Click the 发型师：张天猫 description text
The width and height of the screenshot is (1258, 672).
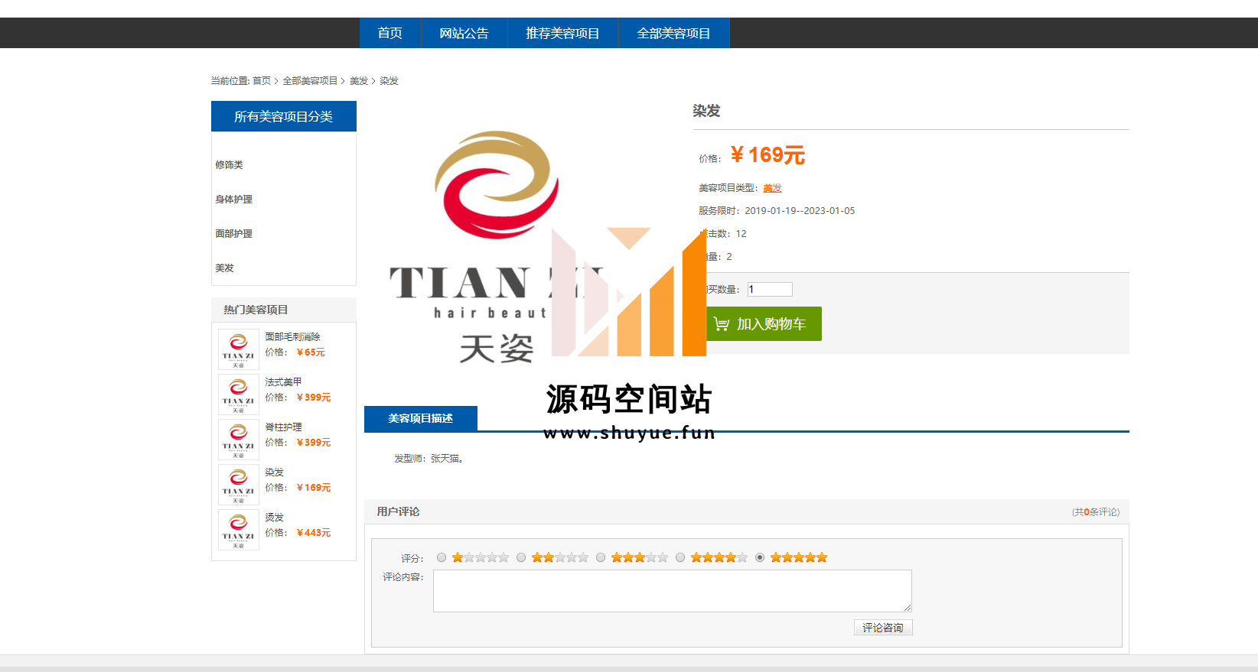[429, 459]
